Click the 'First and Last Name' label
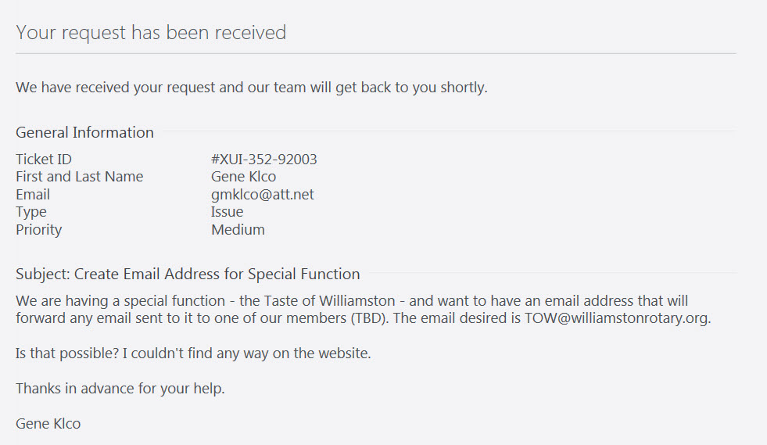The image size is (767, 445). point(79,177)
